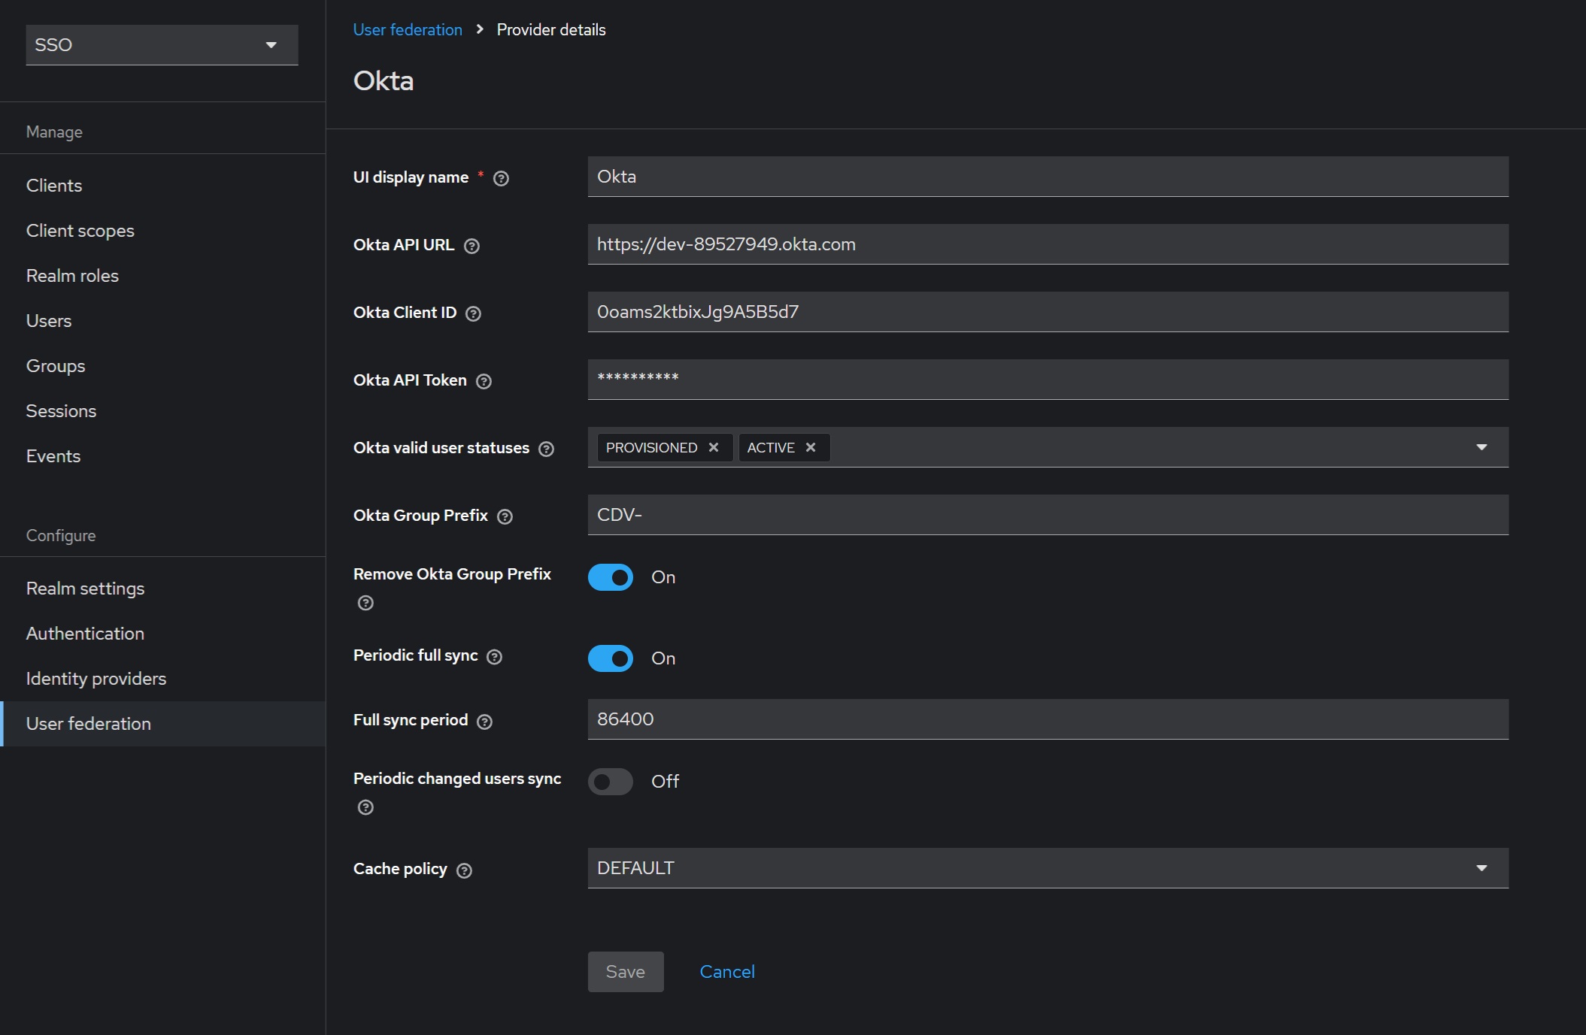
Task: Click the Cancel link
Action: click(x=726, y=972)
